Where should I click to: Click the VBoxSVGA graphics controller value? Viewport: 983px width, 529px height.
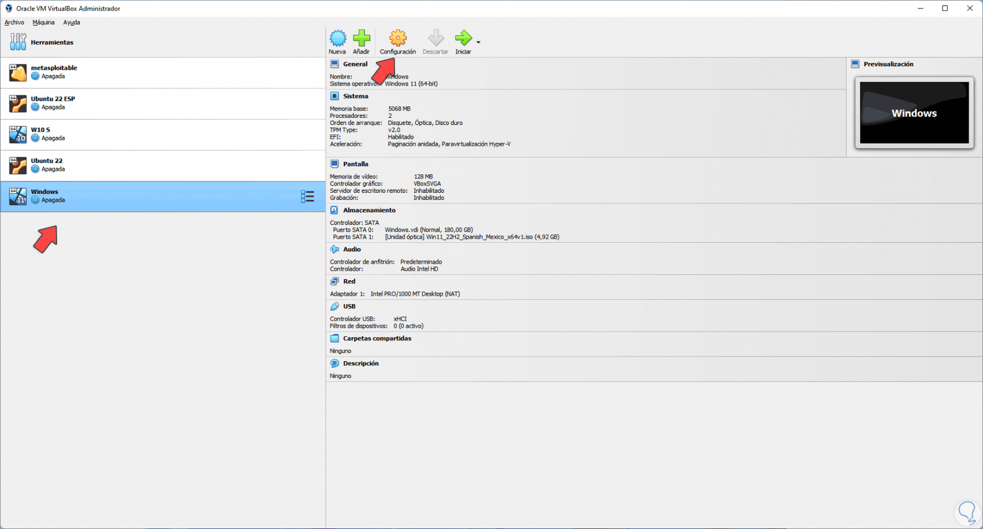pyautogui.click(x=428, y=184)
